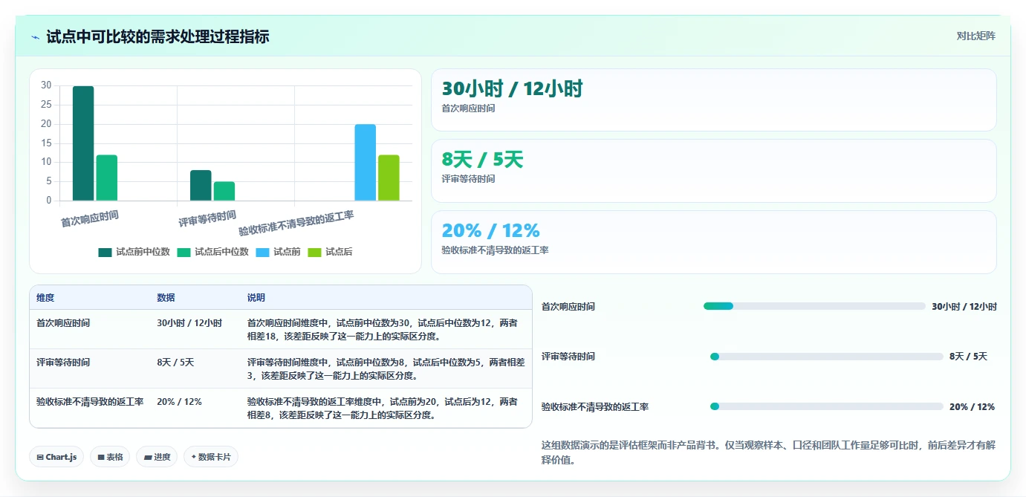Toggle the 试点前 blue legend entry
The height and width of the screenshot is (497, 1026).
point(278,252)
